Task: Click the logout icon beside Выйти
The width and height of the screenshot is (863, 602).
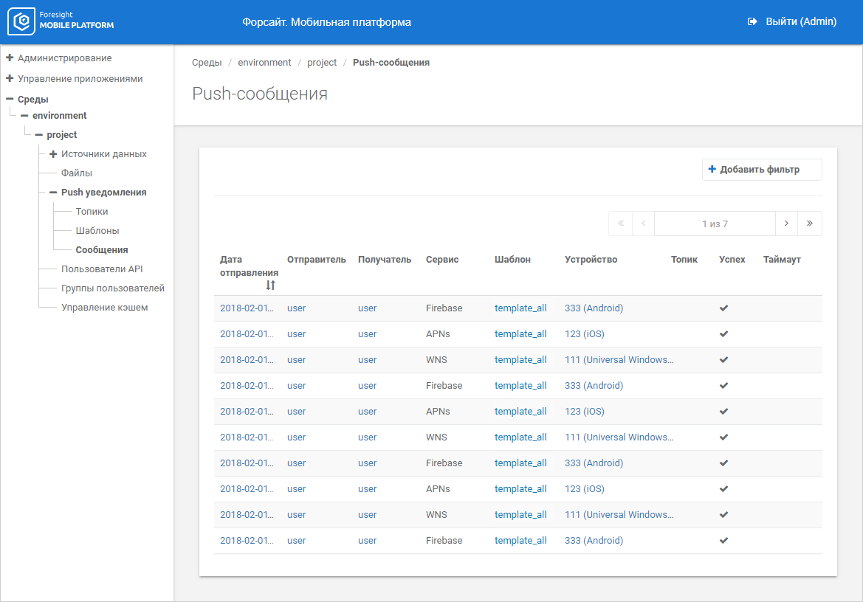Action: click(752, 22)
